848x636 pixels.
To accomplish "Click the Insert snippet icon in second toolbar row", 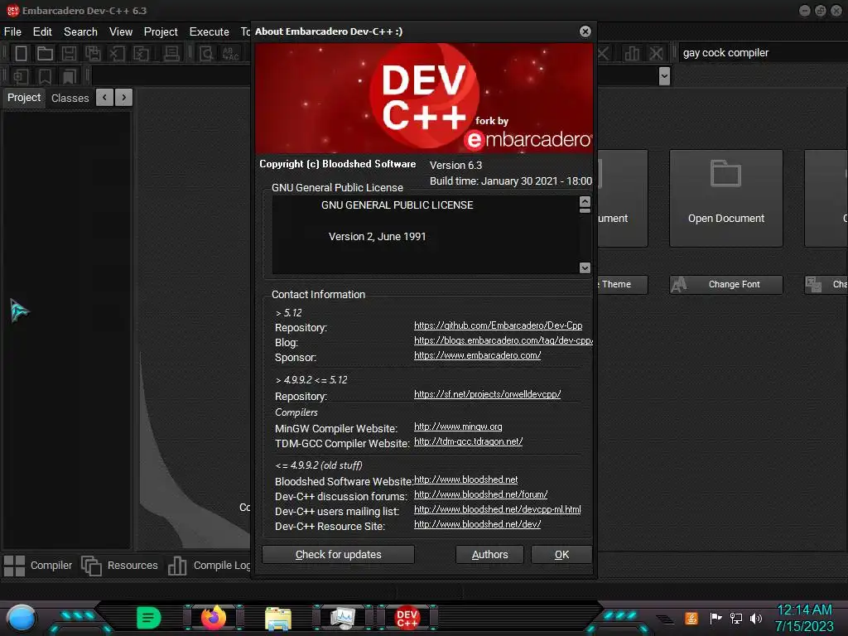I will click(x=21, y=76).
